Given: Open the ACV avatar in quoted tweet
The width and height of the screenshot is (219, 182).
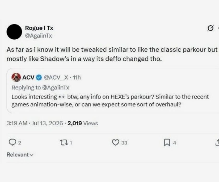Looking at the screenshot, I should pyautogui.click(x=16, y=77).
